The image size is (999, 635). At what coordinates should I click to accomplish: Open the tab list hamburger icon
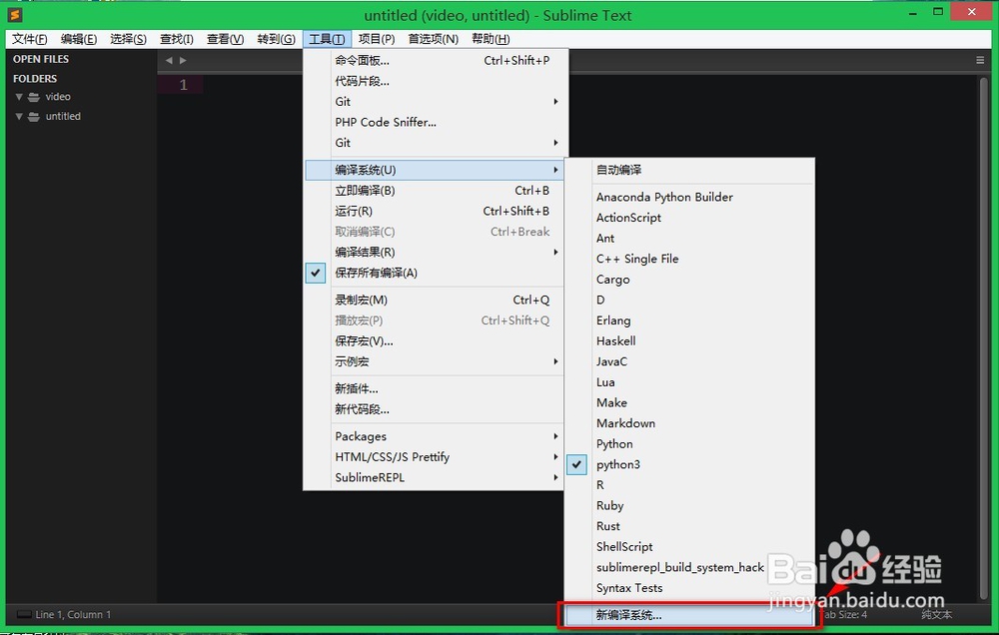980,60
